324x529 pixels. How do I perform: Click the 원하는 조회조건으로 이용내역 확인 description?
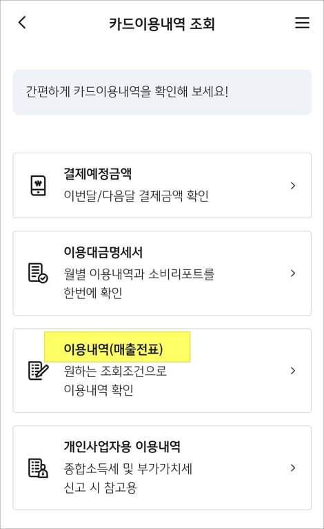115,381
